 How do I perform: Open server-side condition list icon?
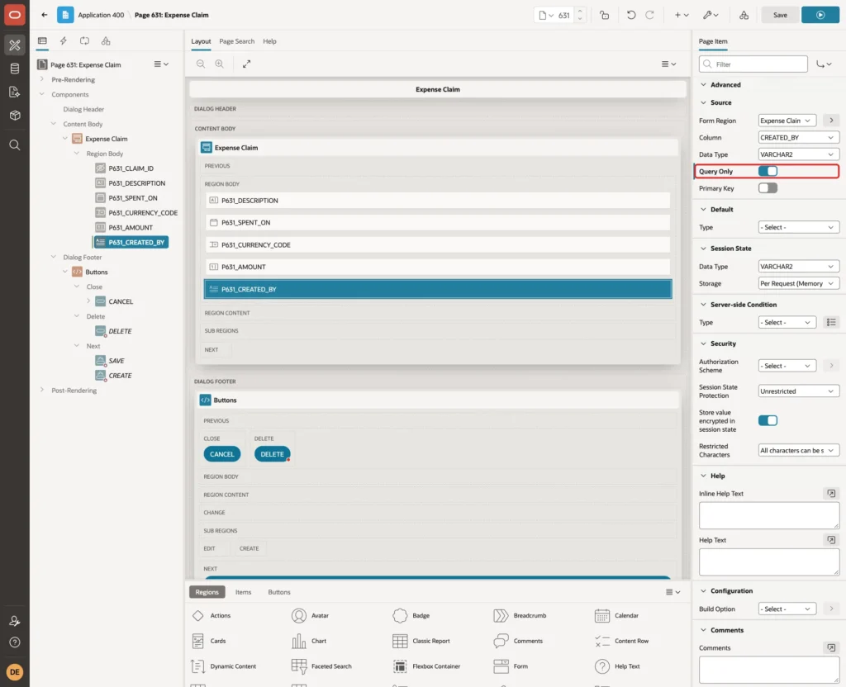(x=831, y=323)
